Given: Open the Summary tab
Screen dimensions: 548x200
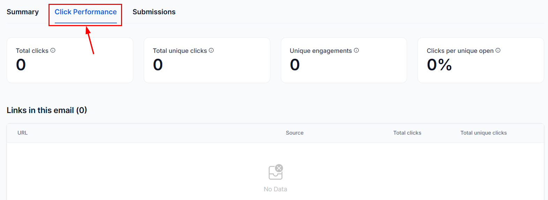Looking at the screenshot, I should tap(23, 12).
